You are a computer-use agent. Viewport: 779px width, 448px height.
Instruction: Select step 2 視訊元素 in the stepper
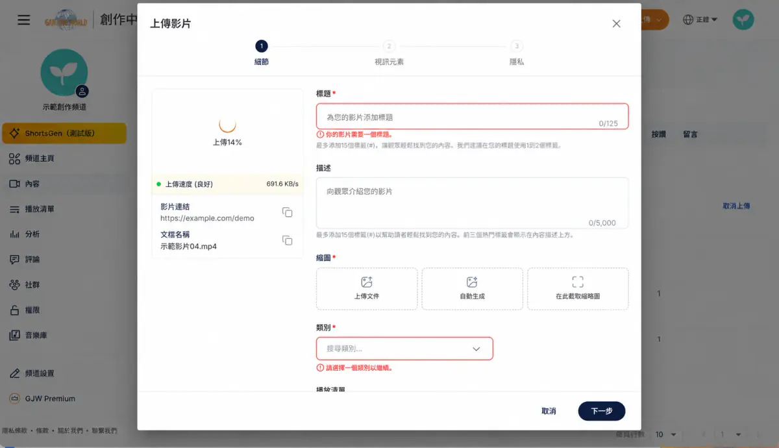pos(389,53)
